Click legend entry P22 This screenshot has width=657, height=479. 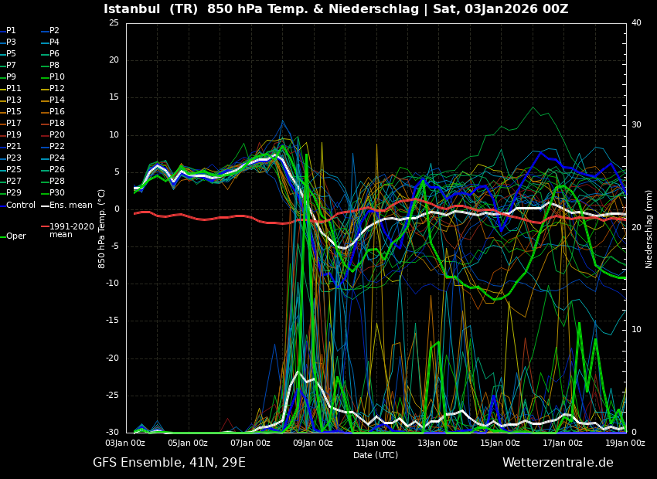57,147
